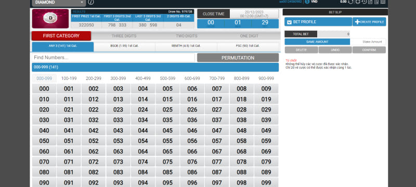416x187 pixels.
Task: Expand the BET PROFILE dropdown arrow
Action: click(x=290, y=22)
